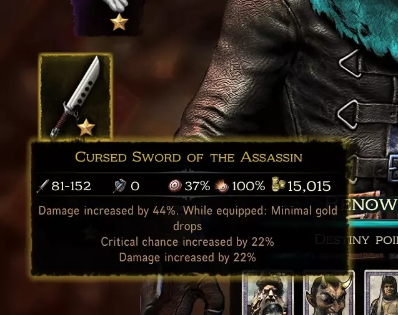Click Critical chance increased by 22% line
398x315 pixels.
[187, 242]
